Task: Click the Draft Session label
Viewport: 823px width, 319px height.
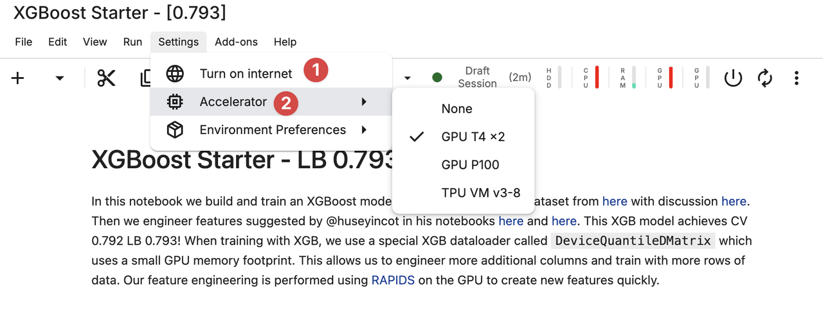Action: click(x=477, y=77)
